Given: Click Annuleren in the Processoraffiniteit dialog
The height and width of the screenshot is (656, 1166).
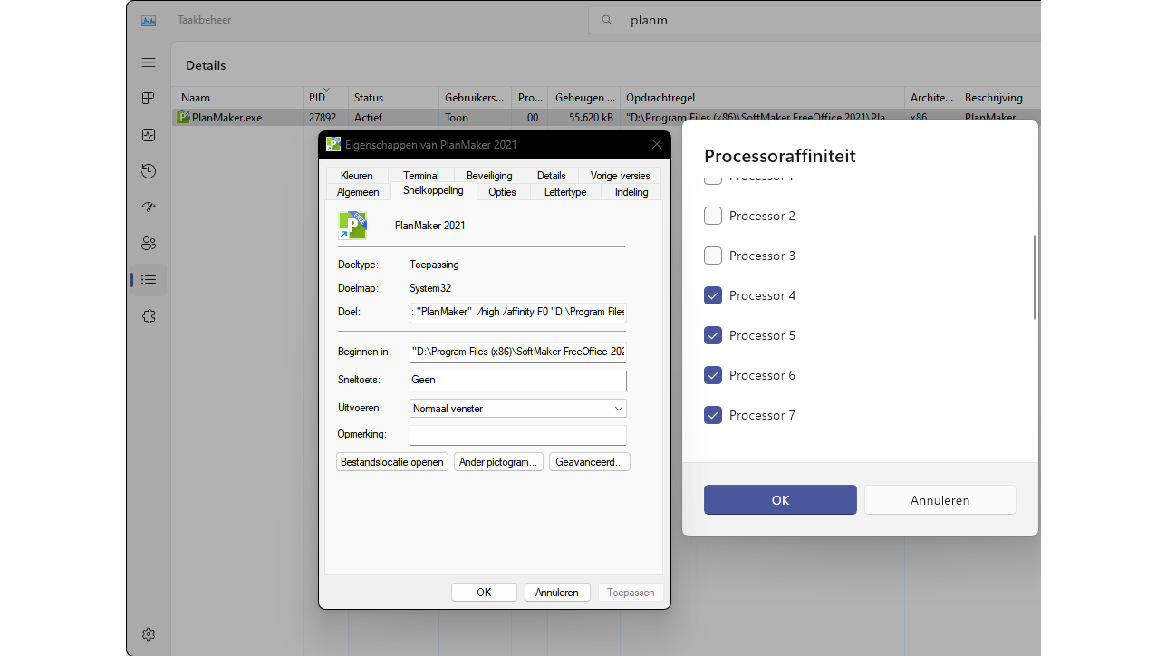Looking at the screenshot, I should 940,500.
